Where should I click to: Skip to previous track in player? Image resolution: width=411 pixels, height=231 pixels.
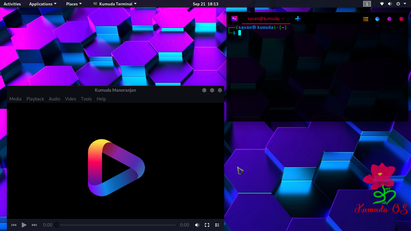tap(14, 225)
